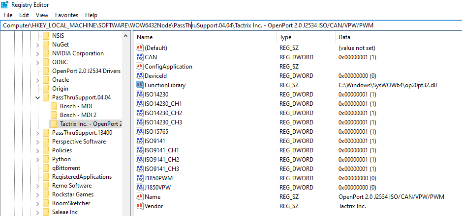The image size is (462, 216).
Task: Select the RegisteredApplications key
Action: (x=82, y=177)
